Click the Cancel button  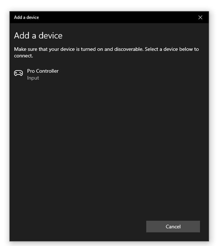pyautogui.click(x=173, y=226)
